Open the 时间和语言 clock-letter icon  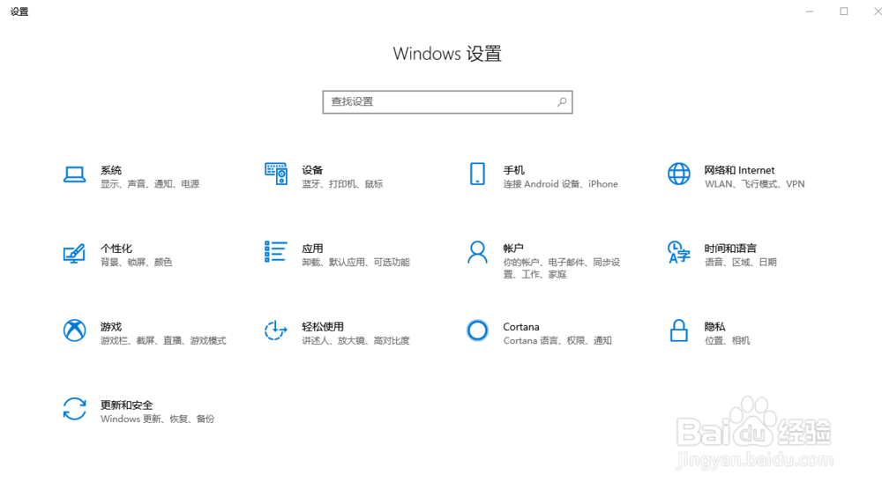coord(678,252)
